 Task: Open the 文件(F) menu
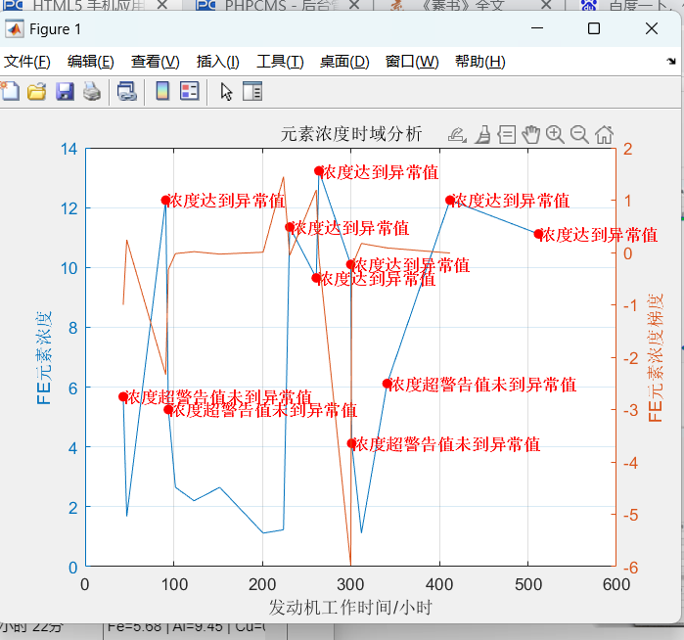(x=27, y=62)
